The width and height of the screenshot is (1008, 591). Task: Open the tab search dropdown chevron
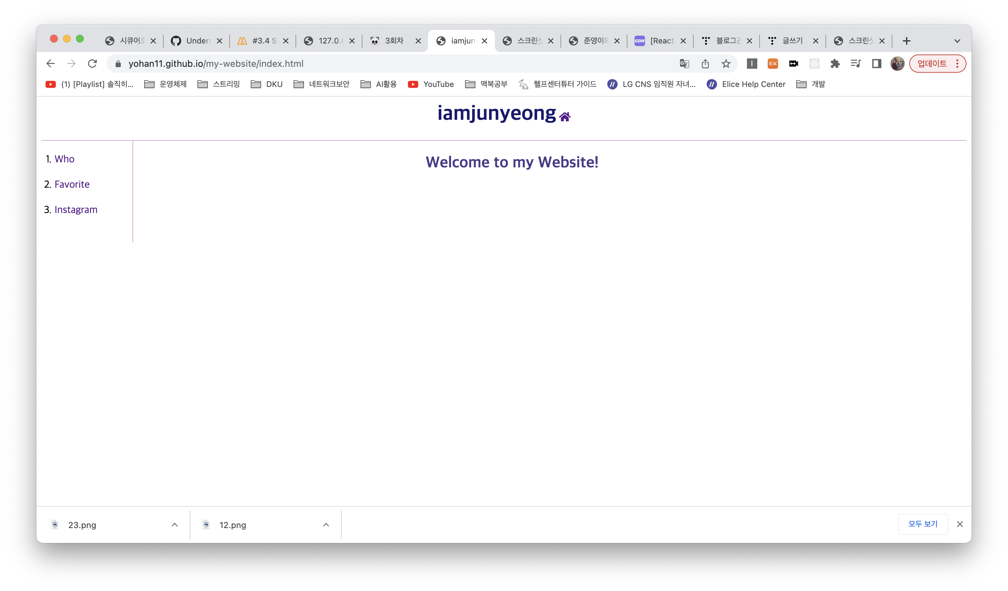[x=957, y=41]
